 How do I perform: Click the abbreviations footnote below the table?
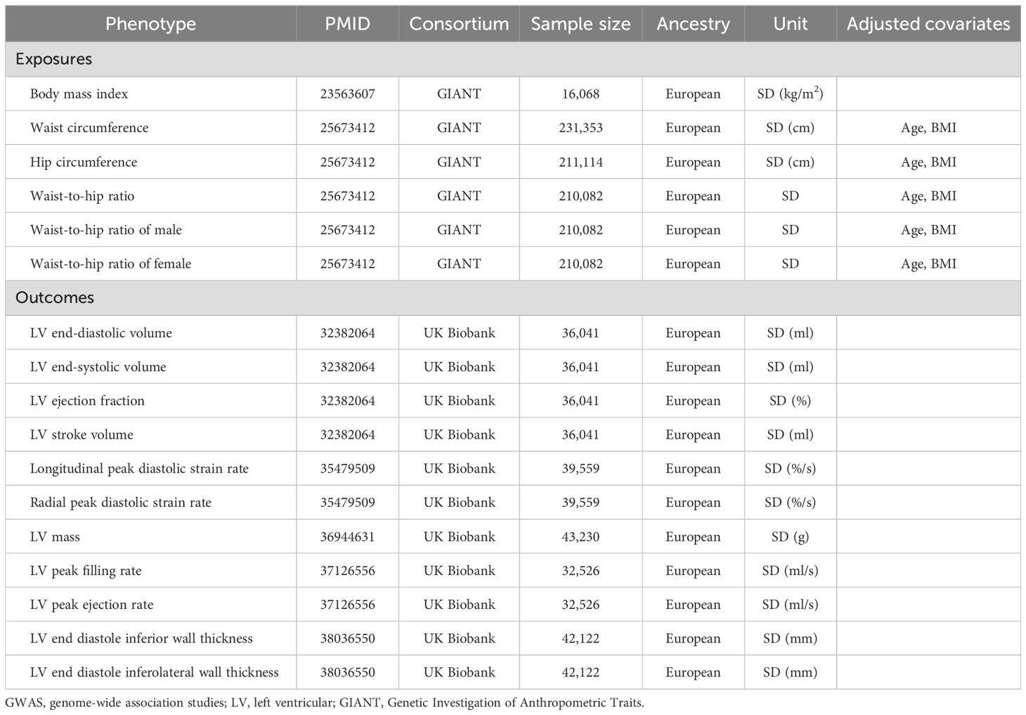tap(324, 702)
